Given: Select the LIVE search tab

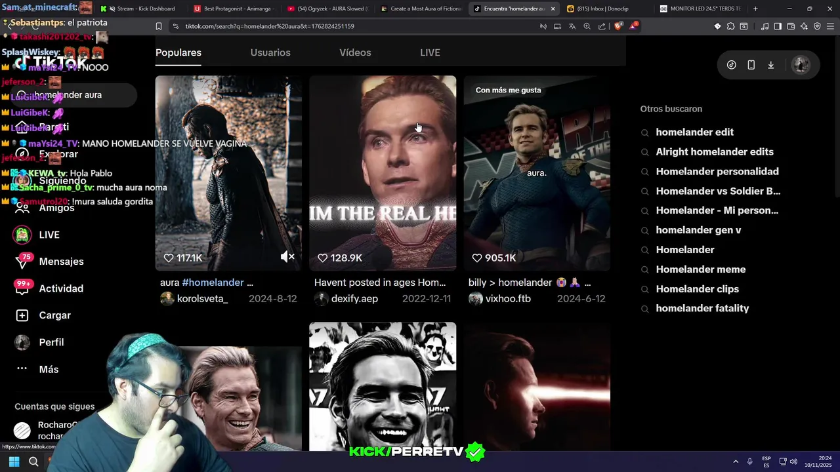Looking at the screenshot, I should point(430,52).
